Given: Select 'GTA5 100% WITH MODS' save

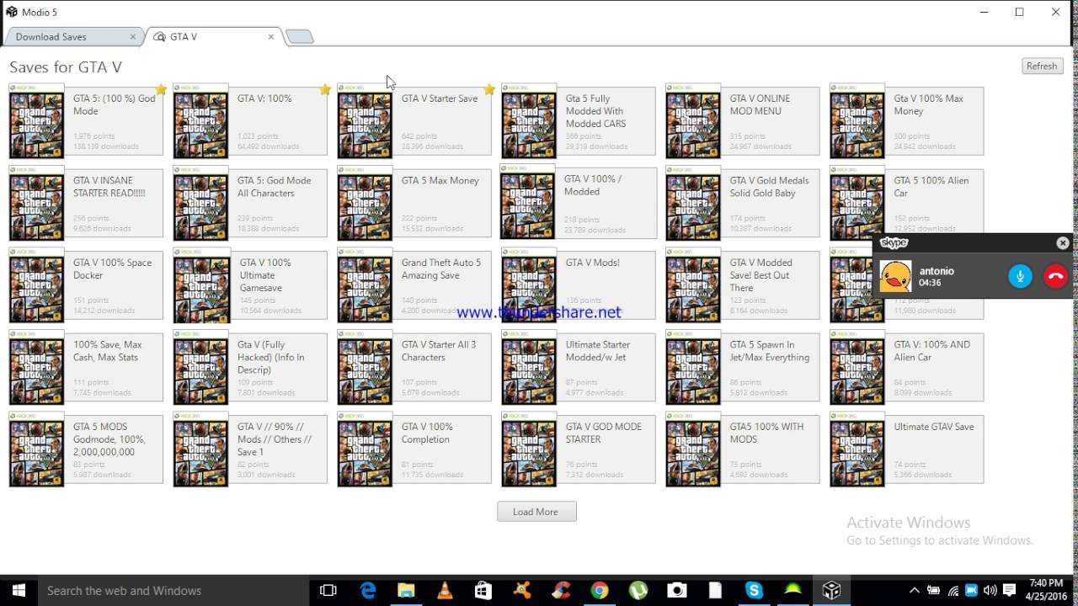Looking at the screenshot, I should tap(743, 449).
